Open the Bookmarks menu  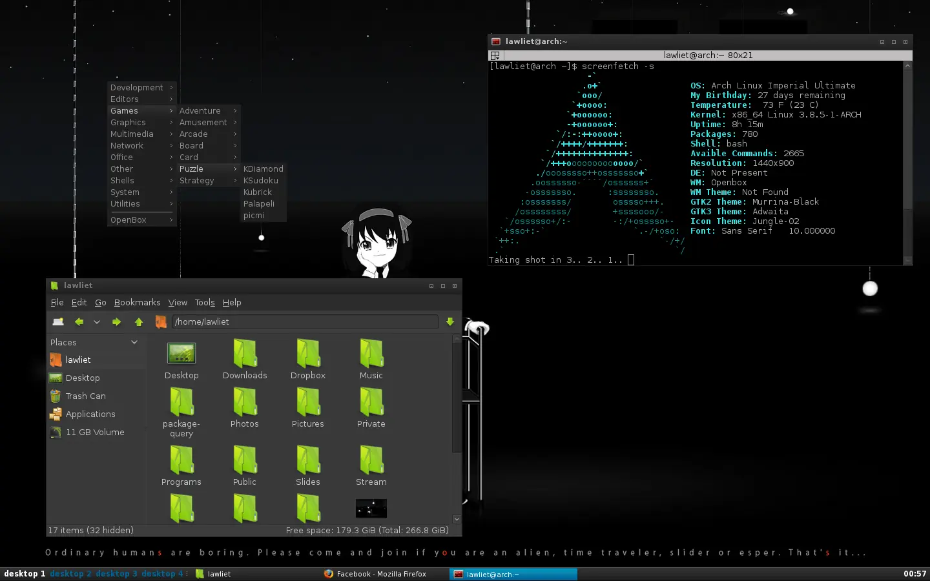(137, 302)
